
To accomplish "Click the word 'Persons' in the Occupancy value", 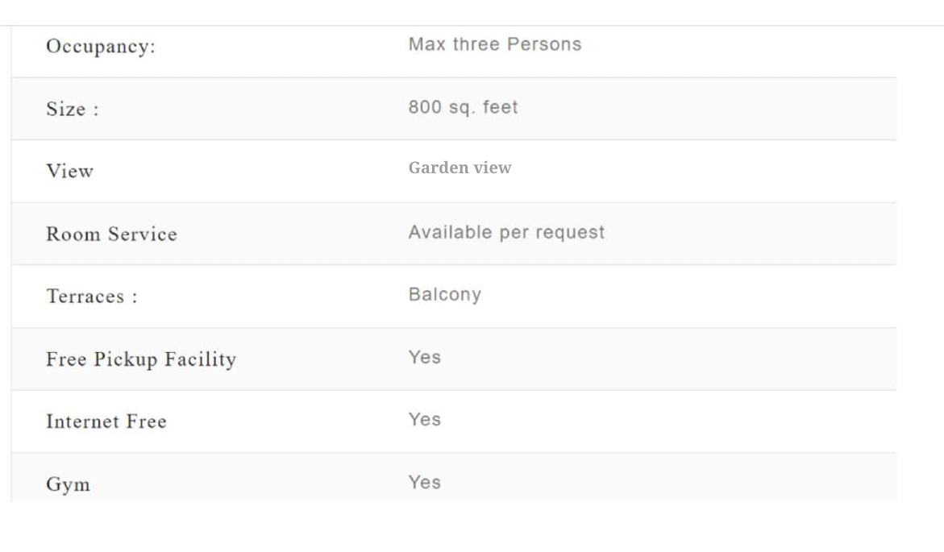I will coord(544,44).
